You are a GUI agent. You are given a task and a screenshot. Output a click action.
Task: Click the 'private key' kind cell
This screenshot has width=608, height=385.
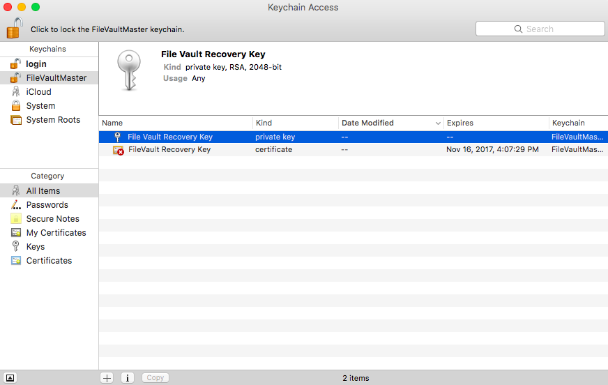click(275, 137)
